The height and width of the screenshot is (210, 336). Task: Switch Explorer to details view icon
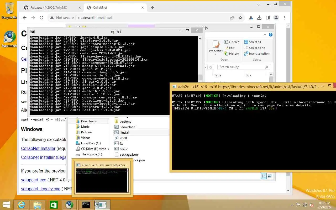(x=264, y=176)
